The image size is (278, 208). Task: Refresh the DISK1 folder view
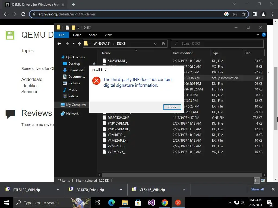coord(163,44)
